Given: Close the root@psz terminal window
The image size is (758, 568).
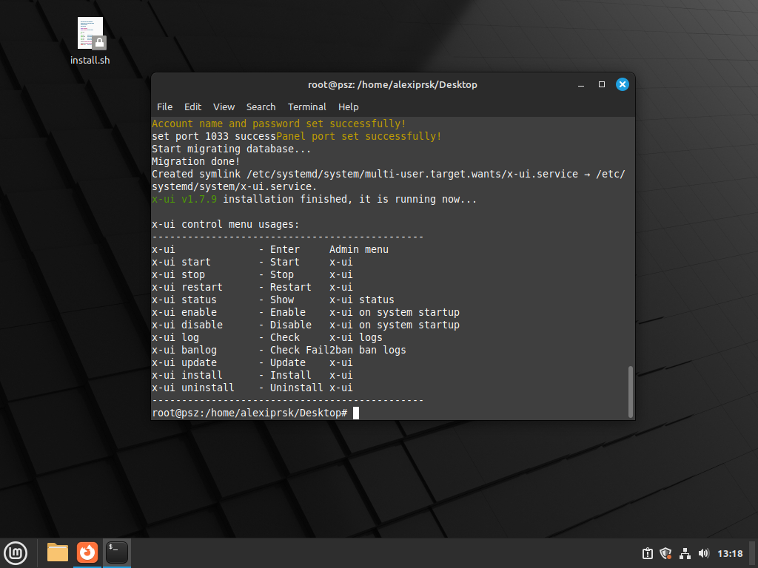Looking at the screenshot, I should pyautogui.click(x=623, y=84).
